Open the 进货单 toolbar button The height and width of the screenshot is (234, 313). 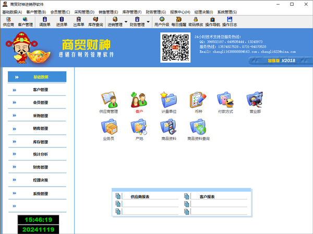(x=62, y=22)
